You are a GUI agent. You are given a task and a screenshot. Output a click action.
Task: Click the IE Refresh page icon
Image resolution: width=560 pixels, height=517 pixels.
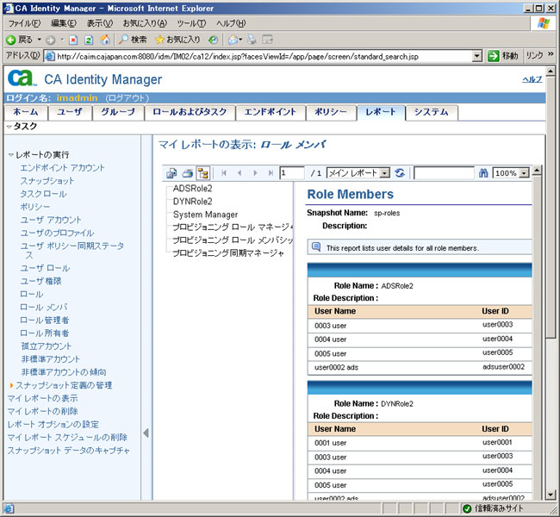click(x=89, y=40)
